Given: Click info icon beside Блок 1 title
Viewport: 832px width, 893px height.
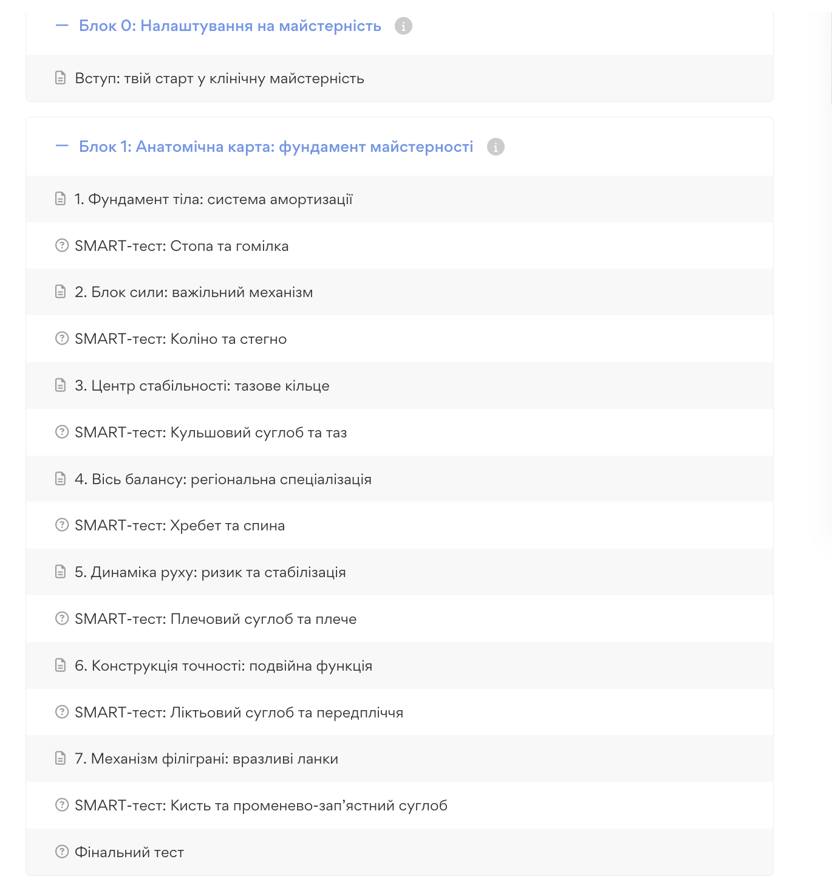Looking at the screenshot, I should coord(496,147).
